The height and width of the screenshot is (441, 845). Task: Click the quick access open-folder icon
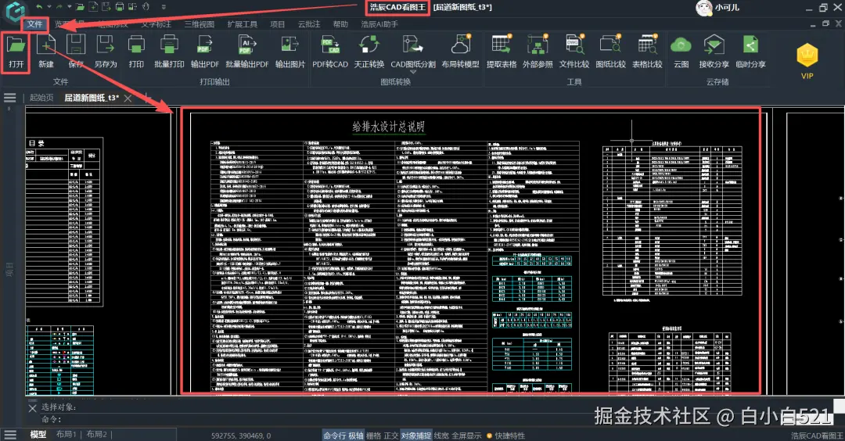(80, 7)
